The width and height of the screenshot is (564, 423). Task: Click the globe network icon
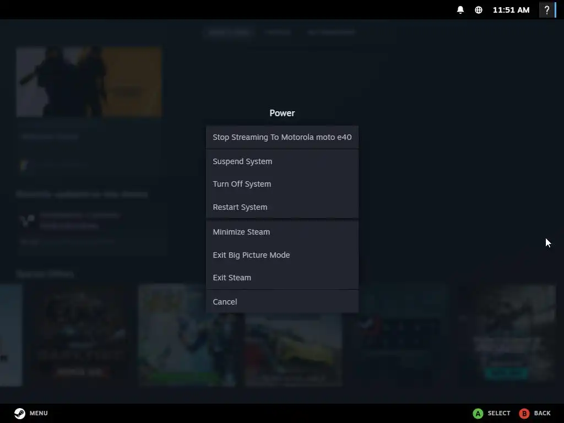click(x=479, y=10)
